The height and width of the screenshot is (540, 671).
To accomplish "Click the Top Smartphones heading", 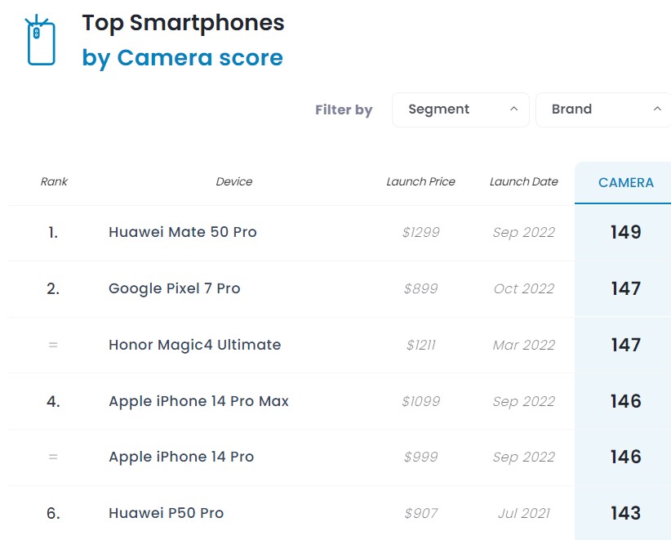I will tap(183, 23).
